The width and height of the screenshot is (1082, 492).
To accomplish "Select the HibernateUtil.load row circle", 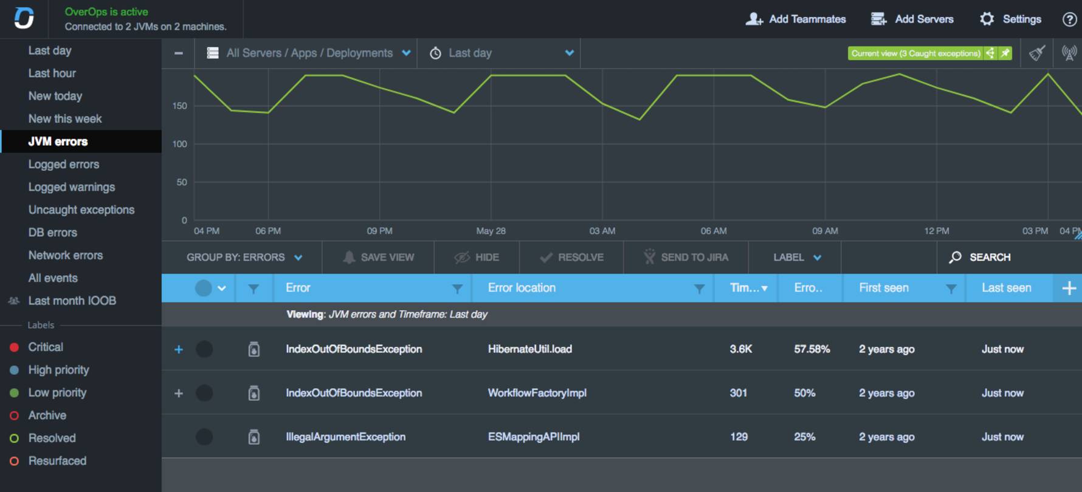I will (204, 349).
